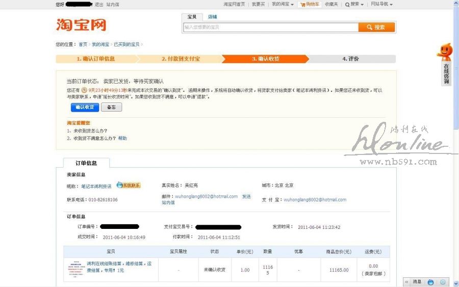
Task: Collapse message bar with double-arrow icon
Action: click(x=406, y=282)
